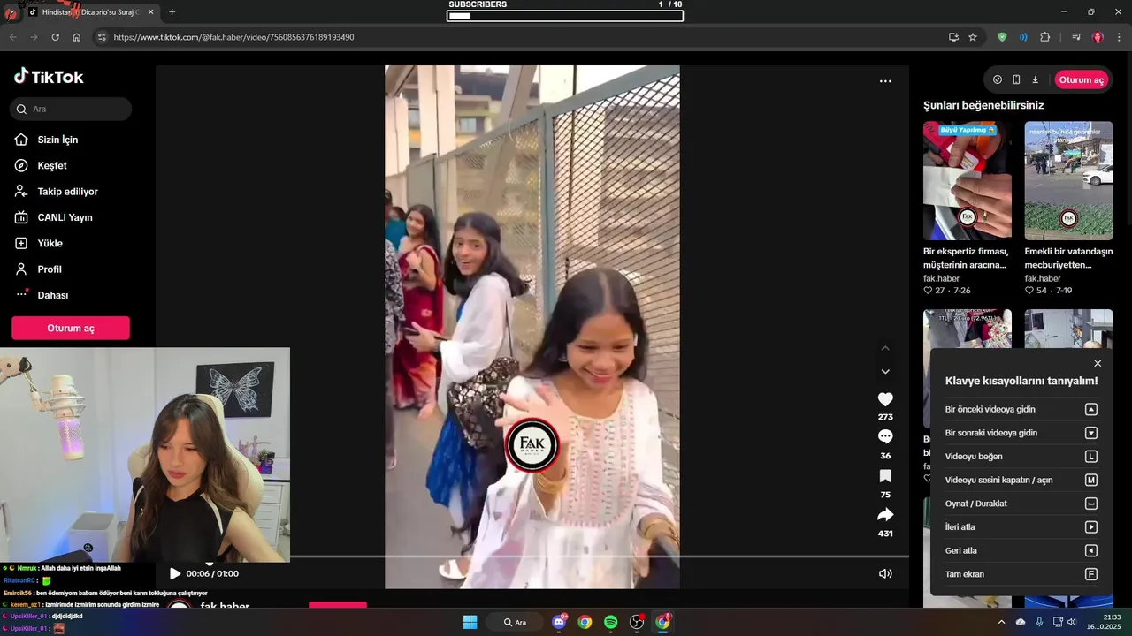Open a new browser tab
Viewport: 1132px width, 636px height.
point(172,12)
